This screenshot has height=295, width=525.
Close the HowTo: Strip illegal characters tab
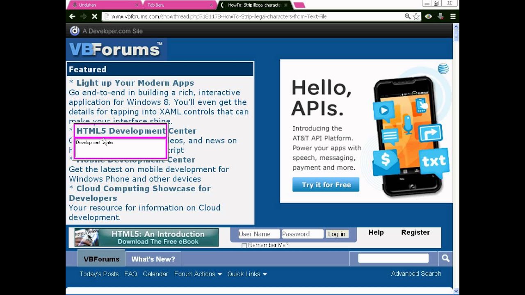click(x=286, y=5)
